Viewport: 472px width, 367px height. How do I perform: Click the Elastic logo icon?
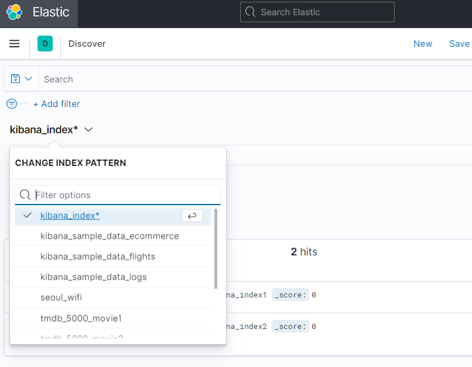[x=14, y=12]
